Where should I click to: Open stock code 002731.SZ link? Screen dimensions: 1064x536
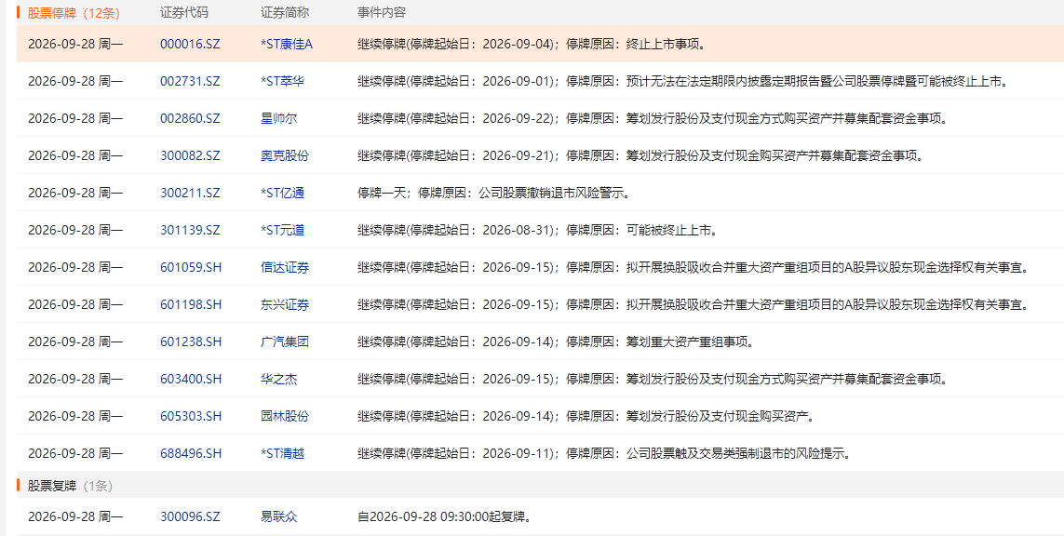click(x=190, y=81)
